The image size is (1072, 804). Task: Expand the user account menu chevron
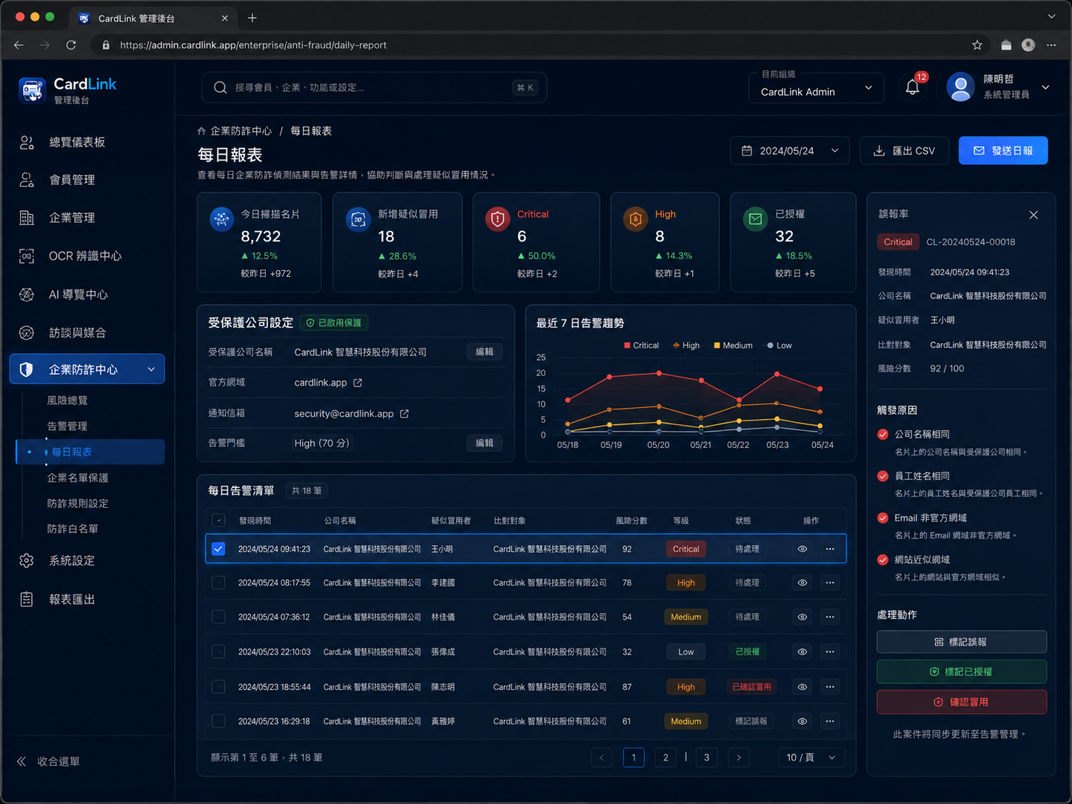(1045, 87)
